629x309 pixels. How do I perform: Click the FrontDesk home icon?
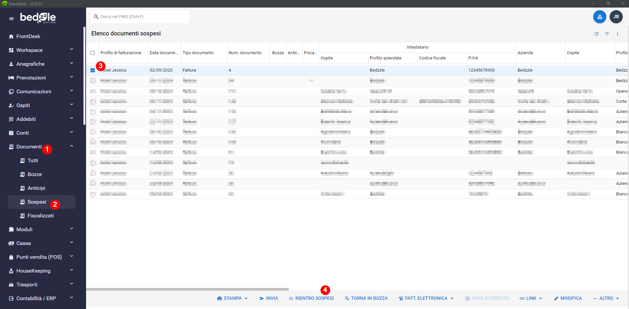point(11,36)
